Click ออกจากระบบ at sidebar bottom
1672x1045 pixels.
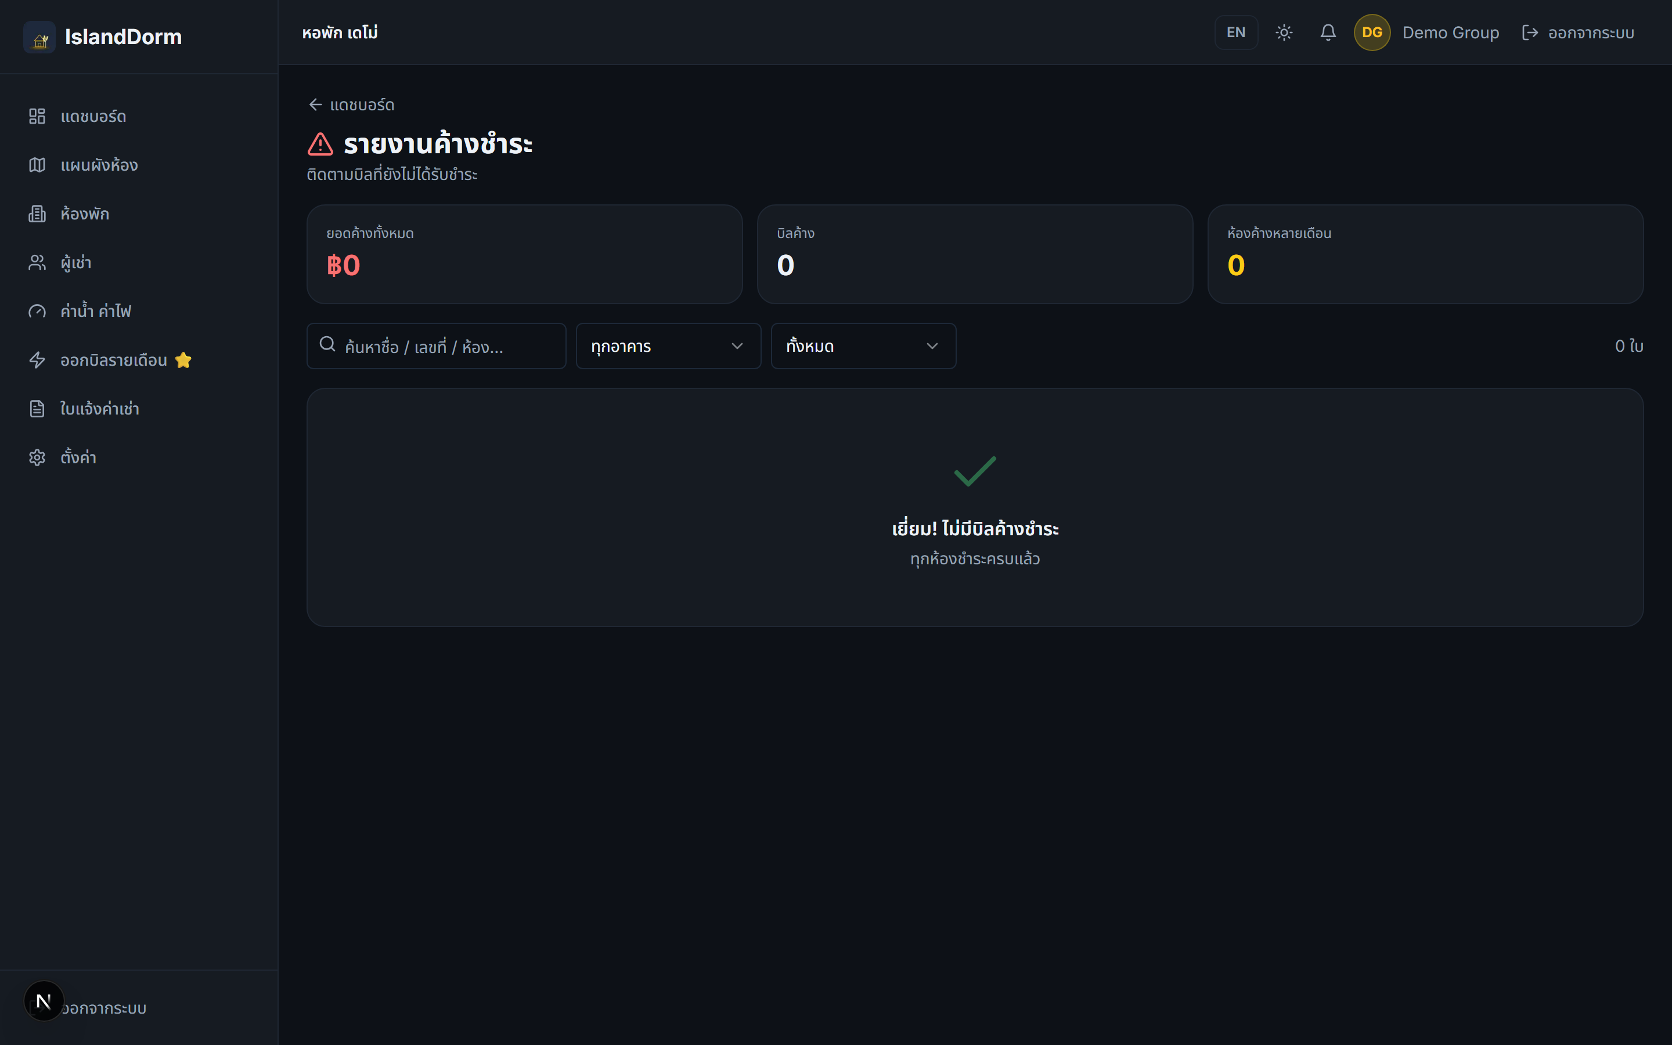[104, 1008]
